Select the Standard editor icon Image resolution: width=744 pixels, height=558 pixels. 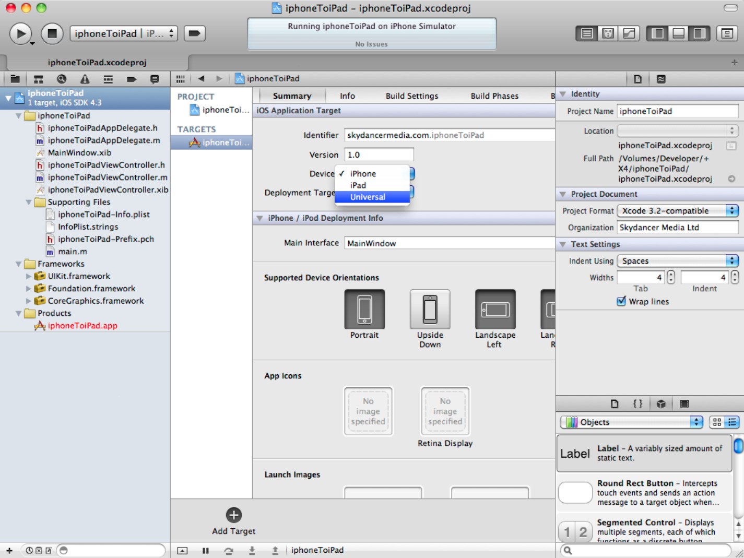point(587,33)
